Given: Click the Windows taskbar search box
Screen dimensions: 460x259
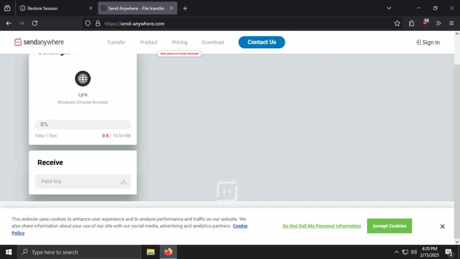Looking at the screenshot, I should point(79,252).
